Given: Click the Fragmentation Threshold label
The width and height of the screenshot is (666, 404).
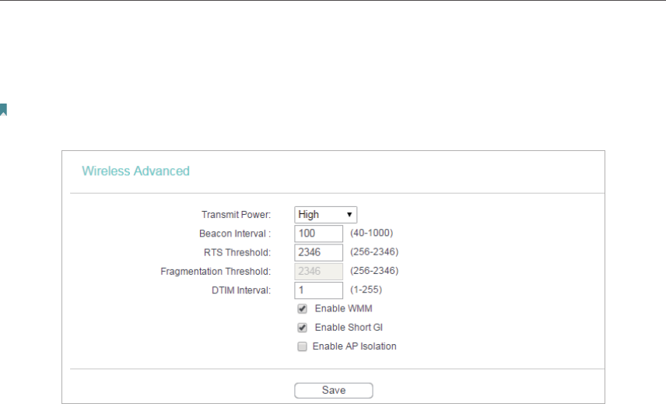Looking at the screenshot, I should [x=216, y=272].
